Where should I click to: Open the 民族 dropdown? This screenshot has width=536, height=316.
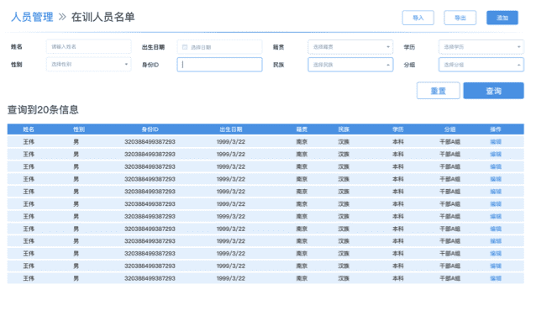click(350, 65)
